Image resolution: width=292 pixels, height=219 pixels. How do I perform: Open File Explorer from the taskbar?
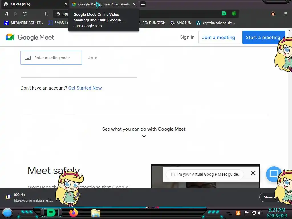(96, 213)
